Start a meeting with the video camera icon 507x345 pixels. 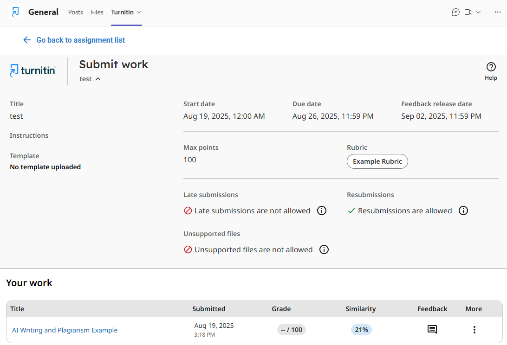point(468,12)
